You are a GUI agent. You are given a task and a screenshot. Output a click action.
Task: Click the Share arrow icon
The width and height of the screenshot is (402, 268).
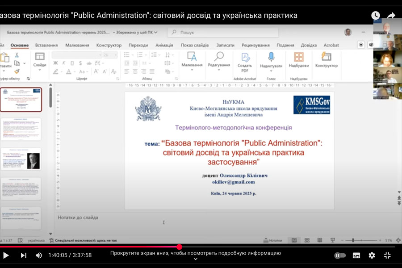pyautogui.click(x=391, y=16)
